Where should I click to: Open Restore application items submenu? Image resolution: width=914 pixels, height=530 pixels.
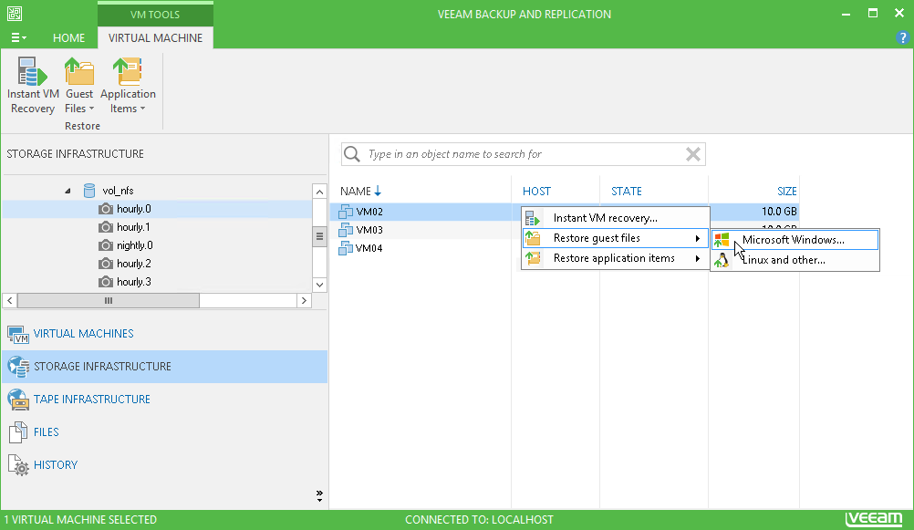[x=615, y=258]
